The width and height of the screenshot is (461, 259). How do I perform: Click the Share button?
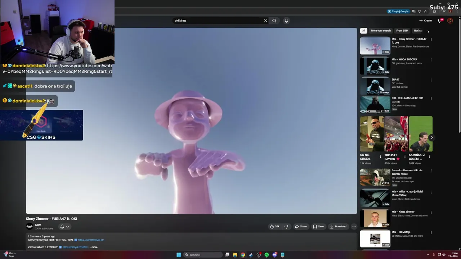301,227
